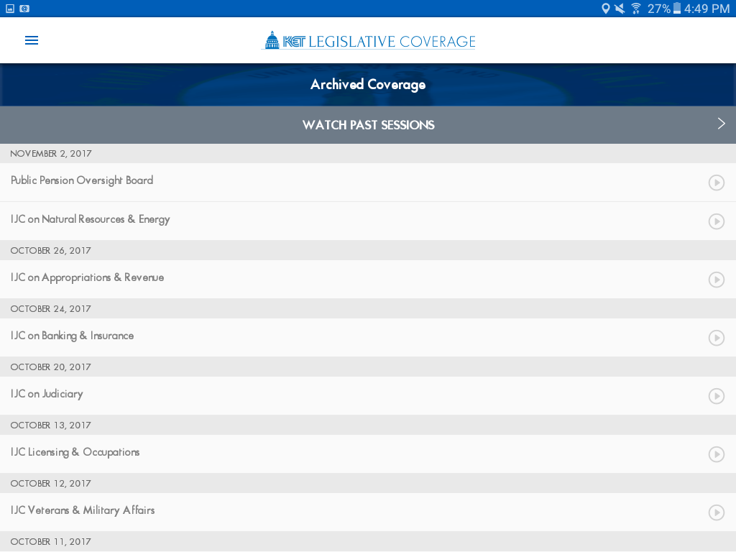
Task: Play IJC on Judiciary video
Action: [717, 396]
